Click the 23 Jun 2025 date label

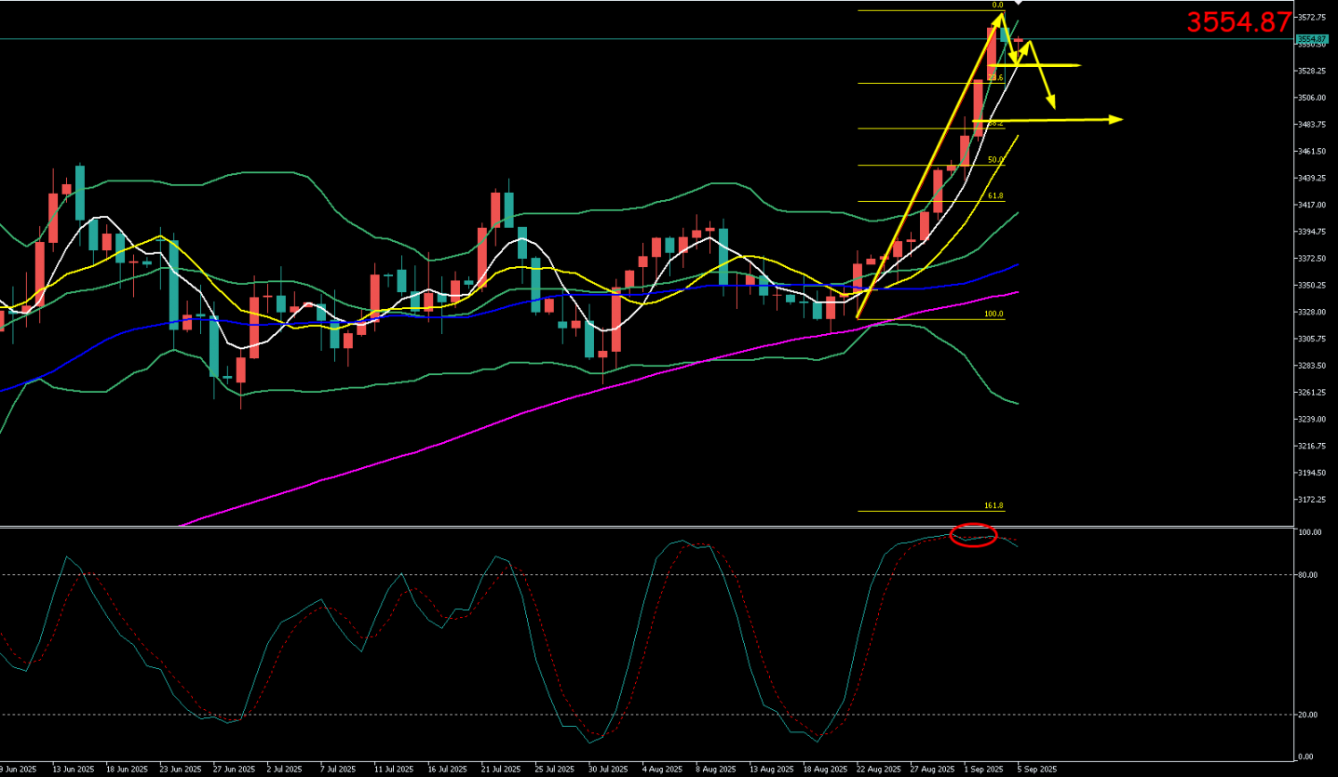click(x=180, y=770)
